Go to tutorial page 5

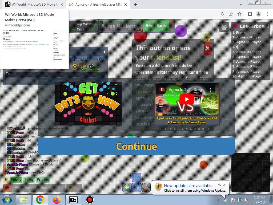tap(187, 129)
